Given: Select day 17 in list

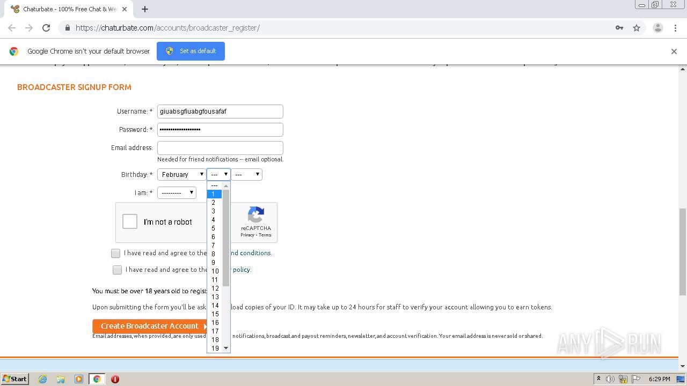Looking at the screenshot, I should (x=215, y=331).
